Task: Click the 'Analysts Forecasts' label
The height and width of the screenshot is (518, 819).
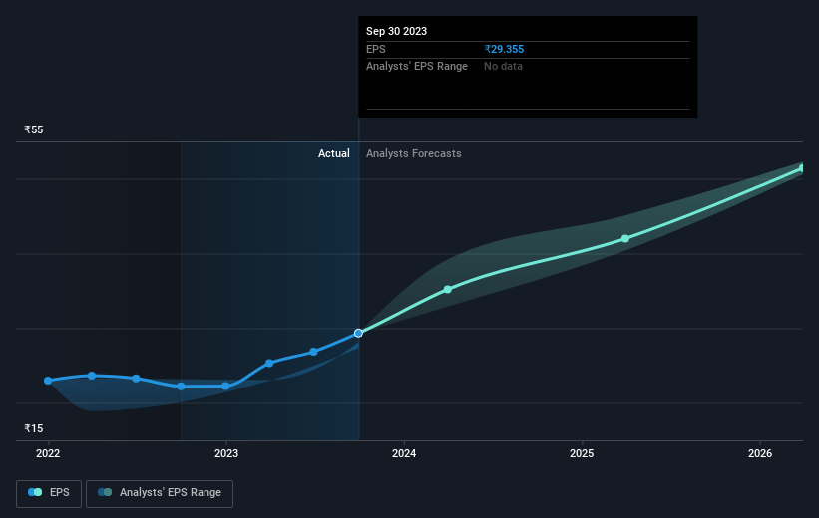Action: point(414,153)
